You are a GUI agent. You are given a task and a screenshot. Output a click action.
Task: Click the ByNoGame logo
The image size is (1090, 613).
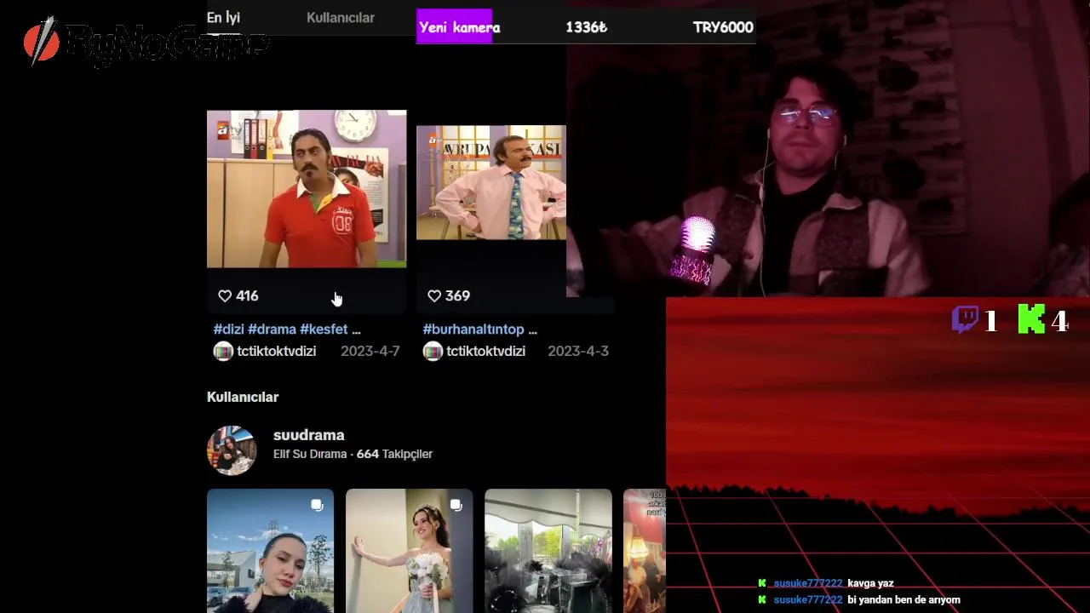pos(146,42)
